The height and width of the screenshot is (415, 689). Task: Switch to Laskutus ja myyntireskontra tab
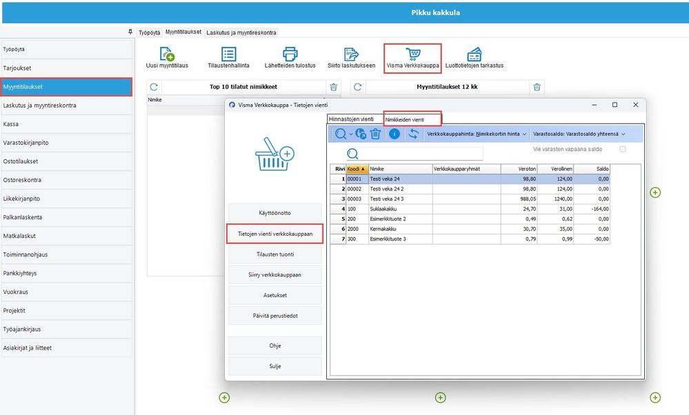tap(241, 32)
